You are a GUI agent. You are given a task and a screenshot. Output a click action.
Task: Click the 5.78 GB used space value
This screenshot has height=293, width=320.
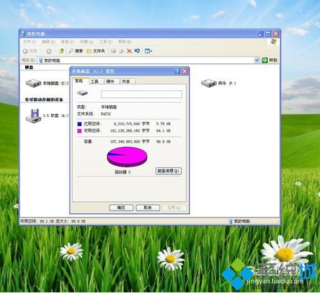[164, 124]
